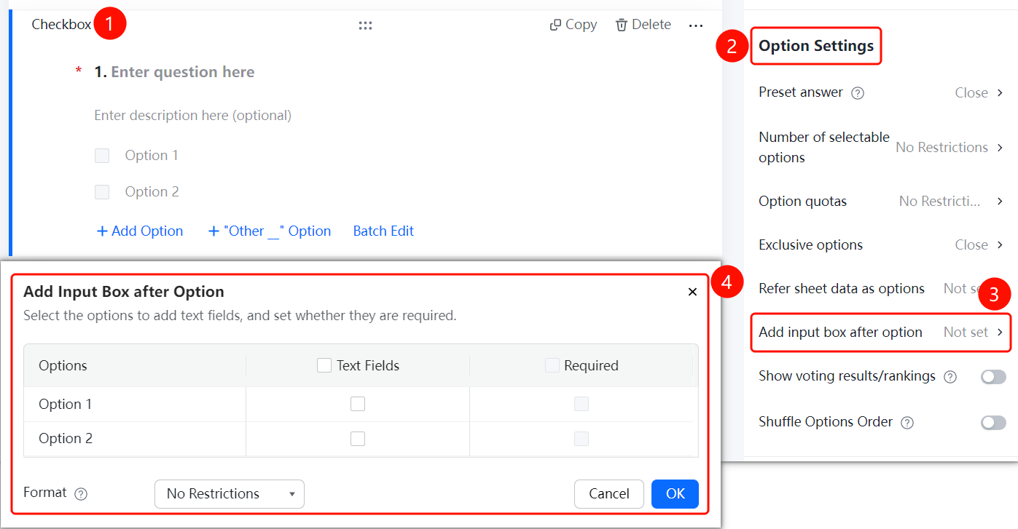The height and width of the screenshot is (529, 1018).
Task: Toggle Show voting results/rankings switch
Action: coord(993,377)
